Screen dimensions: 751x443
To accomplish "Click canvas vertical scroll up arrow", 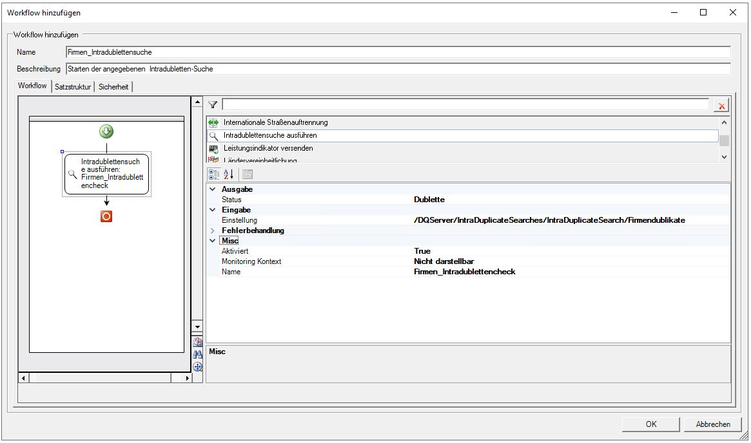I will click(197, 102).
